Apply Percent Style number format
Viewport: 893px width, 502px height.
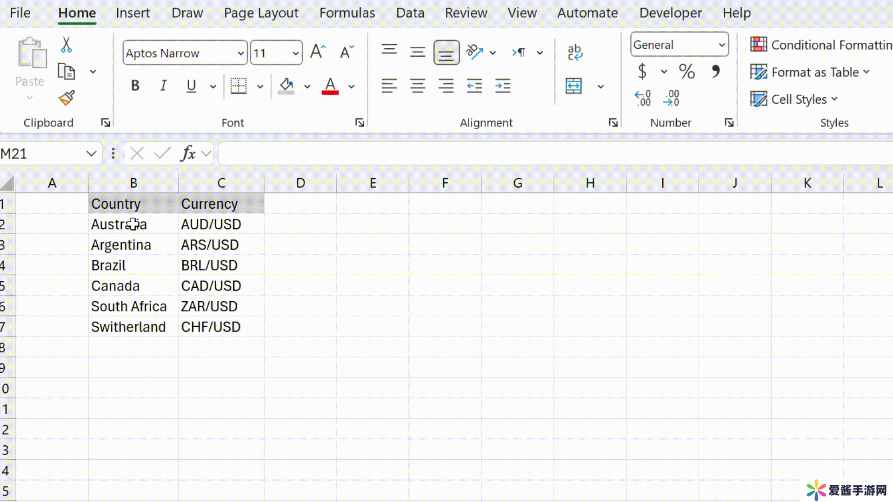686,72
